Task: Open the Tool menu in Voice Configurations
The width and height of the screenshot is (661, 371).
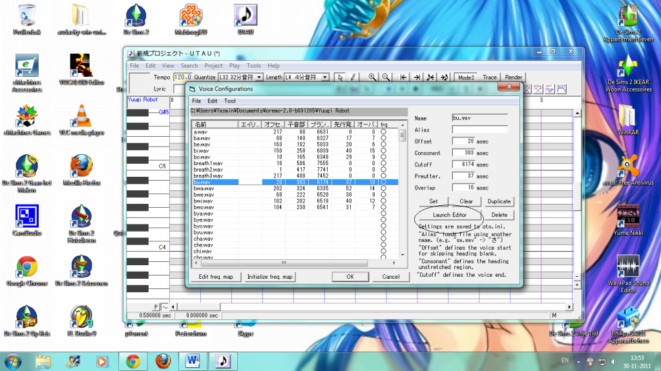Action: (229, 101)
